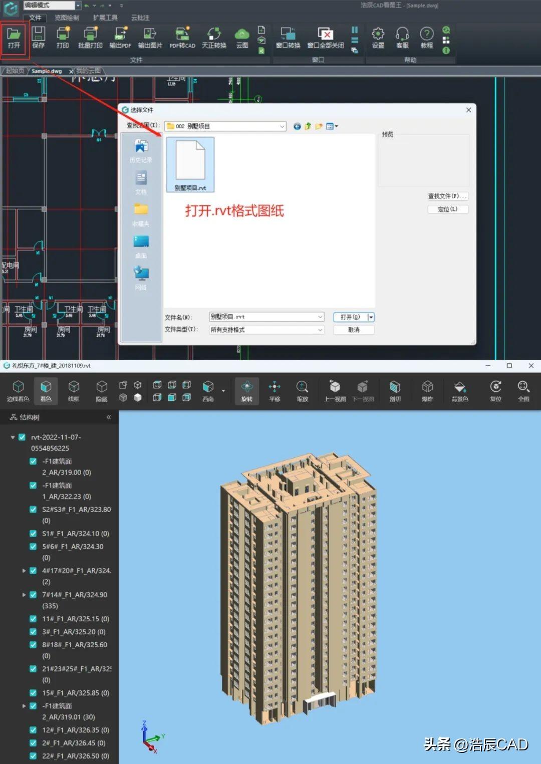The image size is (541, 764).
Task: Toggle the 11#_F1_AR/325.15 checkbox
Action: point(33,618)
